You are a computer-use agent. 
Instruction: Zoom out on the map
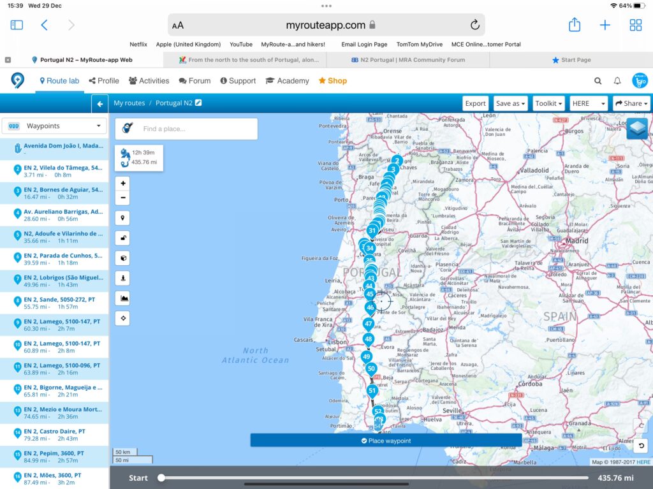coord(122,198)
